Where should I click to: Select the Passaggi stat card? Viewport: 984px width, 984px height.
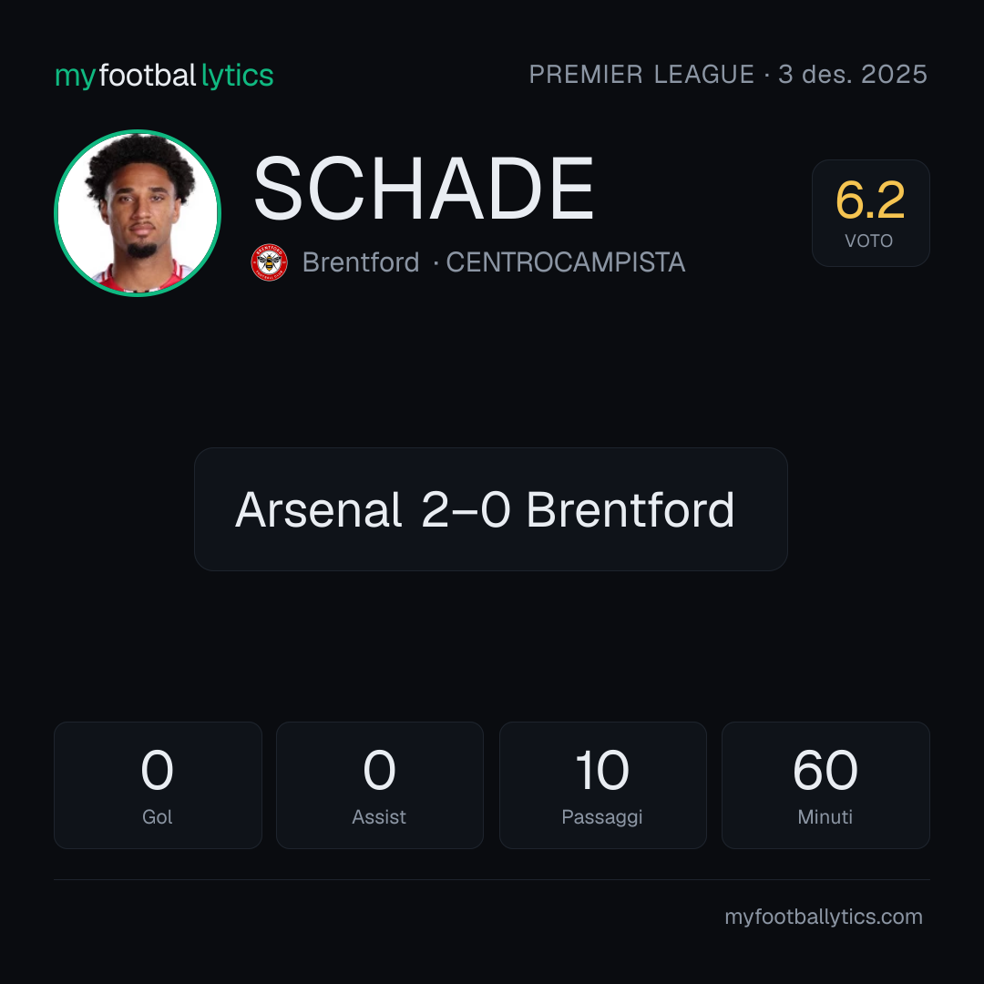coord(602,785)
